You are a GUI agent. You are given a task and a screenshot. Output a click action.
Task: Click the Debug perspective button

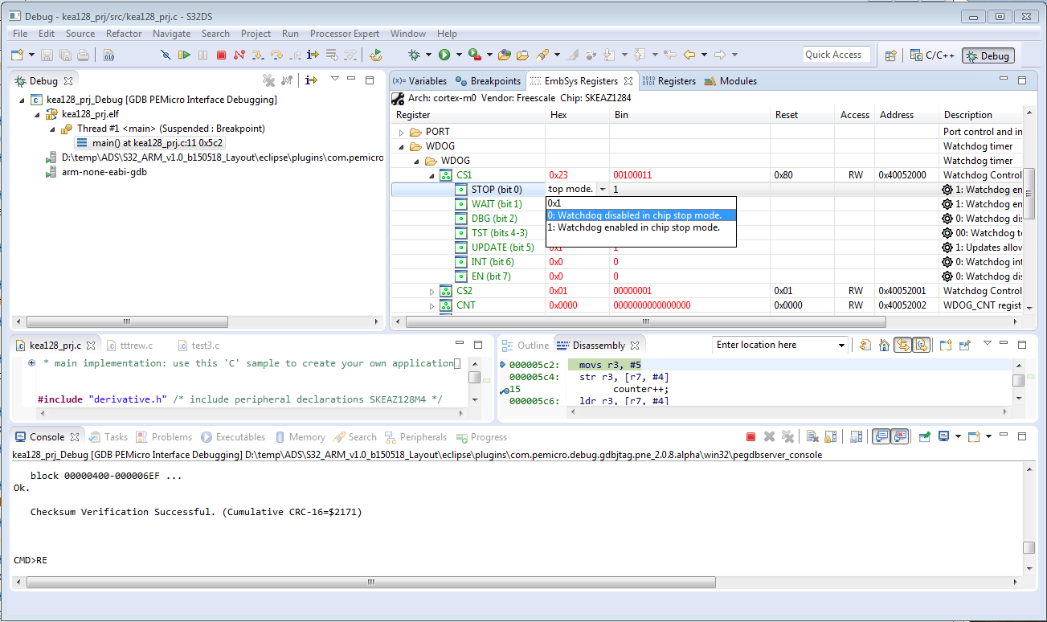(x=988, y=55)
